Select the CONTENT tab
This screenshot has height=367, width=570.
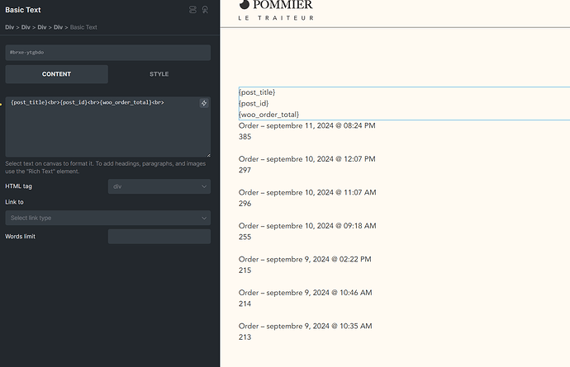(x=56, y=74)
